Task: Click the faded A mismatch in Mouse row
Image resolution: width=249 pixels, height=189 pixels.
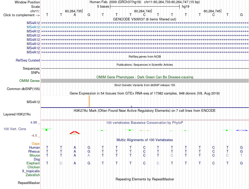Action: (x=89, y=155)
